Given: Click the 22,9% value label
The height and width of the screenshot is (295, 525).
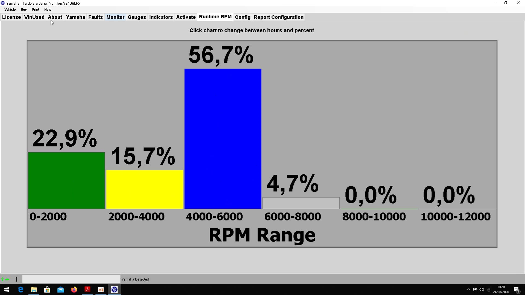Looking at the screenshot, I should (65, 139).
